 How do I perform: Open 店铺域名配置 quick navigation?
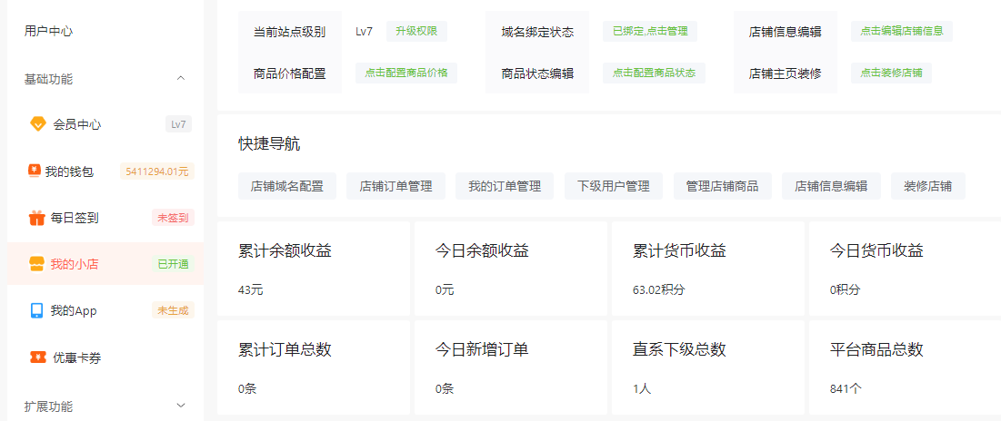tap(287, 186)
